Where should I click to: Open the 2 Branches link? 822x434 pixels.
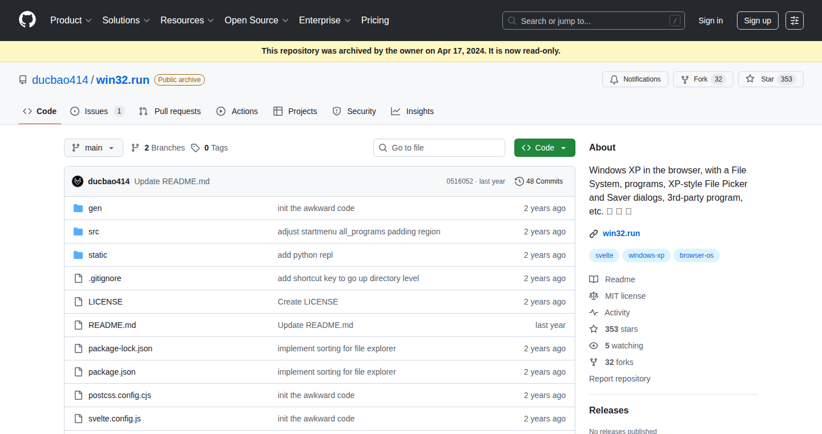click(158, 148)
